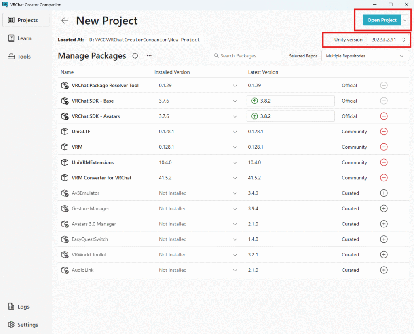
Task: Click the Official label on the Package Resolver row
Action: click(349, 86)
